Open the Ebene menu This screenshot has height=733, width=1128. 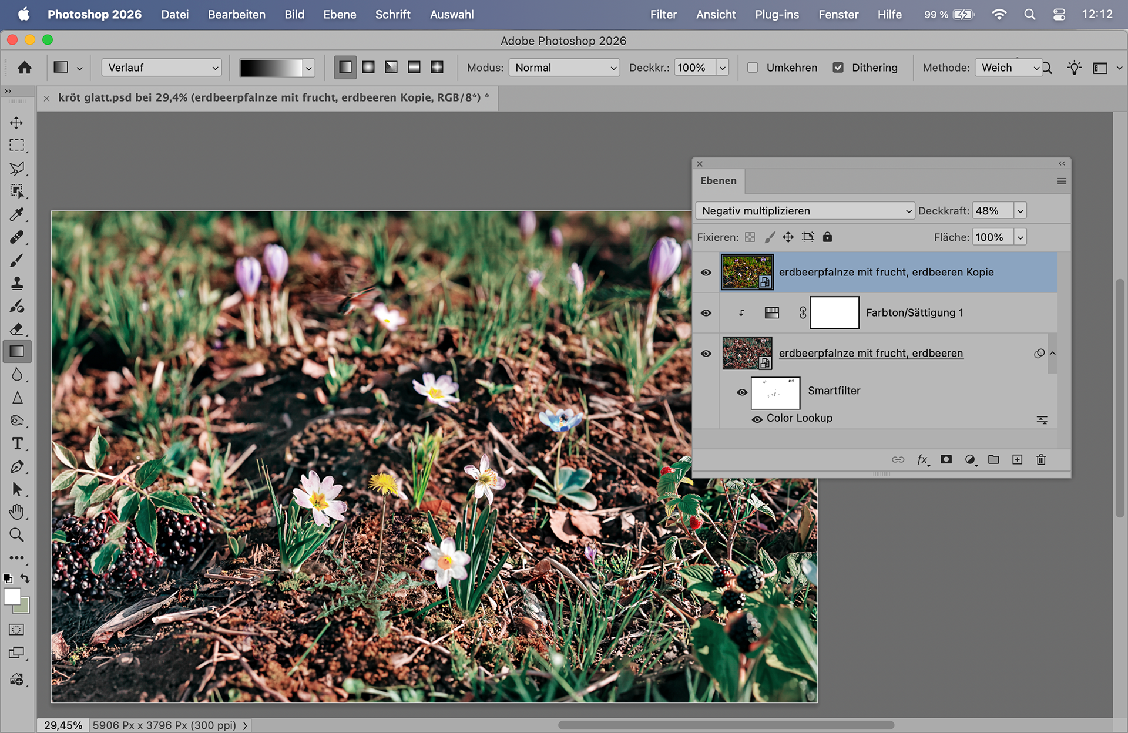(x=340, y=14)
